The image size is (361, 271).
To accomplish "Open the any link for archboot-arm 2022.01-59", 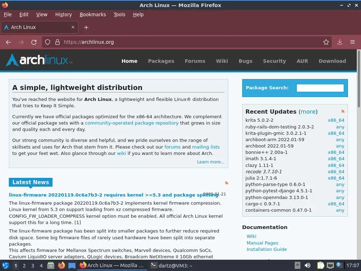I will (340, 140).
